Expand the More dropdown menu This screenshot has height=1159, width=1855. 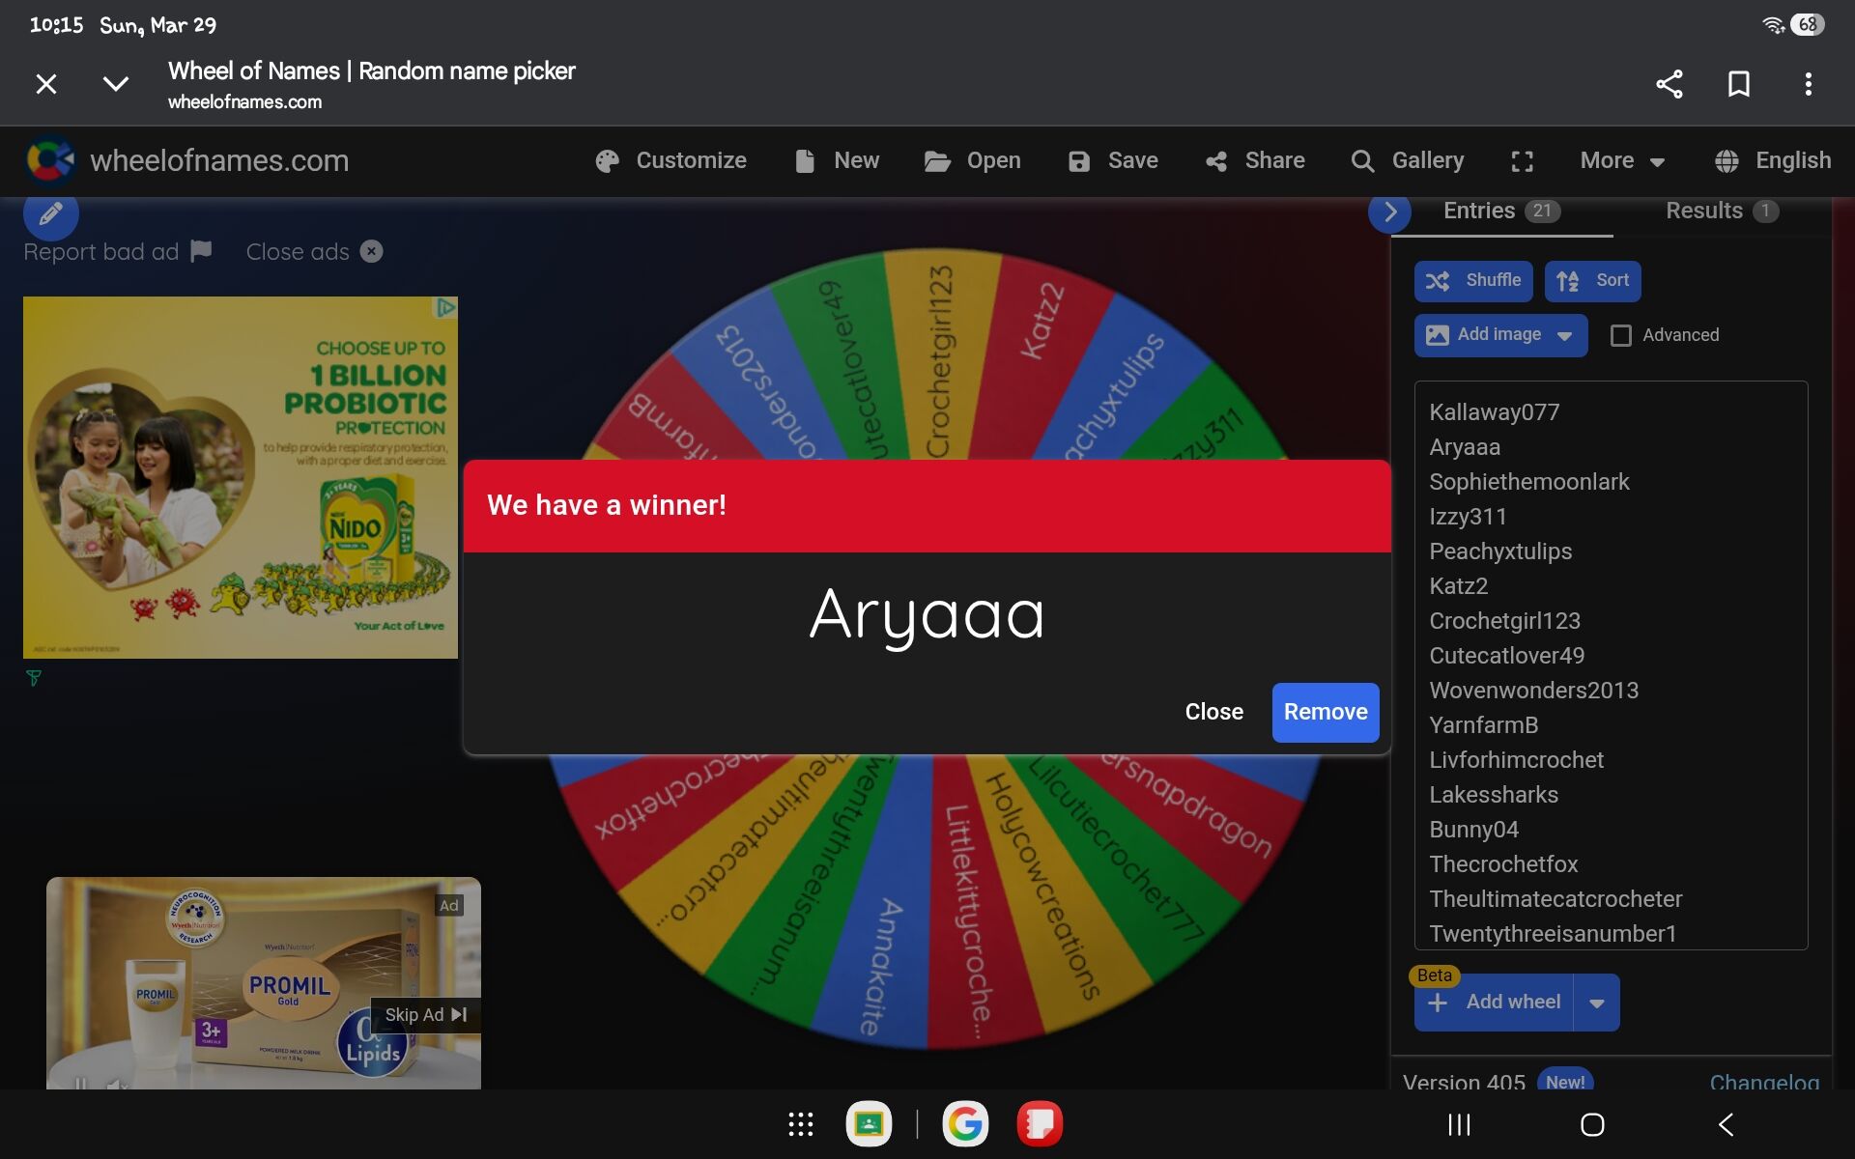(1622, 161)
